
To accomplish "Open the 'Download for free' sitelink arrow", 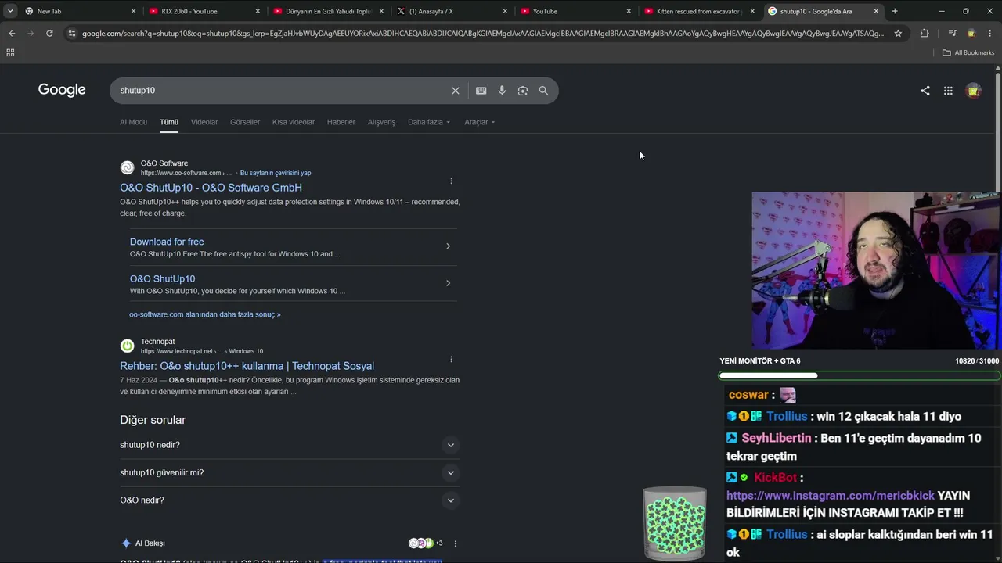I will pyautogui.click(x=448, y=246).
